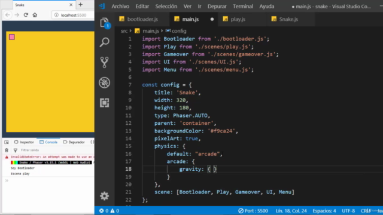
Task: Close the Snake browser tab
Action: [x=71, y=5]
